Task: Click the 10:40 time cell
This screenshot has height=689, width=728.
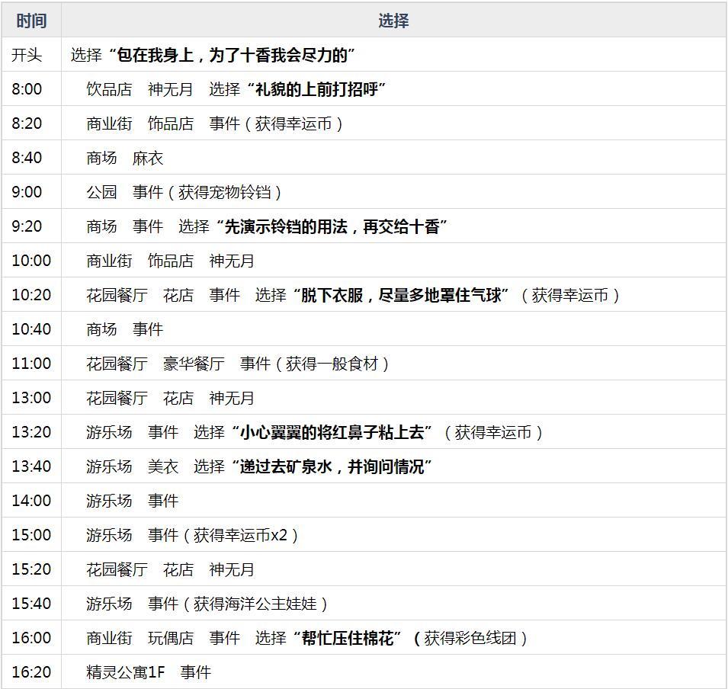Action: click(x=31, y=329)
